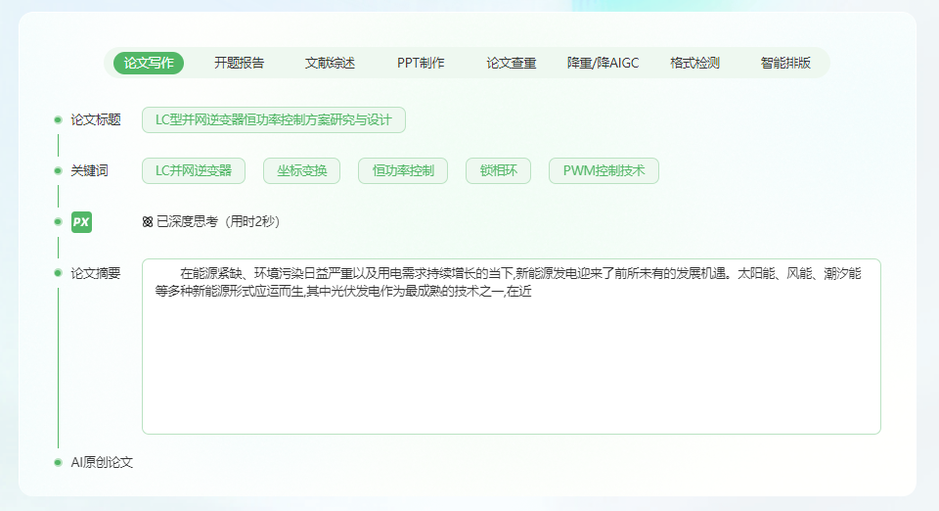Click the thesis title field LC型并网逆变器恒功率控制方案研究与设计
This screenshot has height=511, width=939.
tap(274, 119)
